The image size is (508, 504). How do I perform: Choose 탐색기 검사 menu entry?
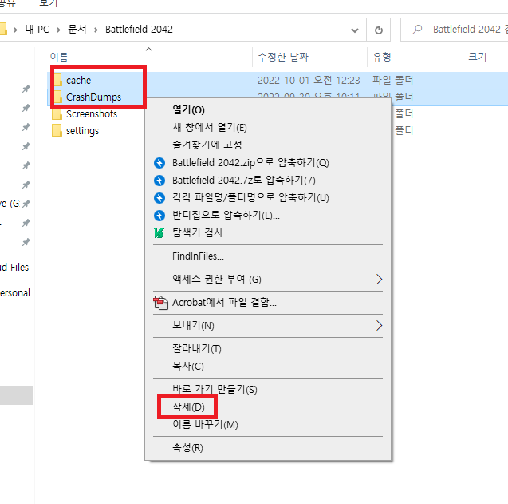click(198, 232)
